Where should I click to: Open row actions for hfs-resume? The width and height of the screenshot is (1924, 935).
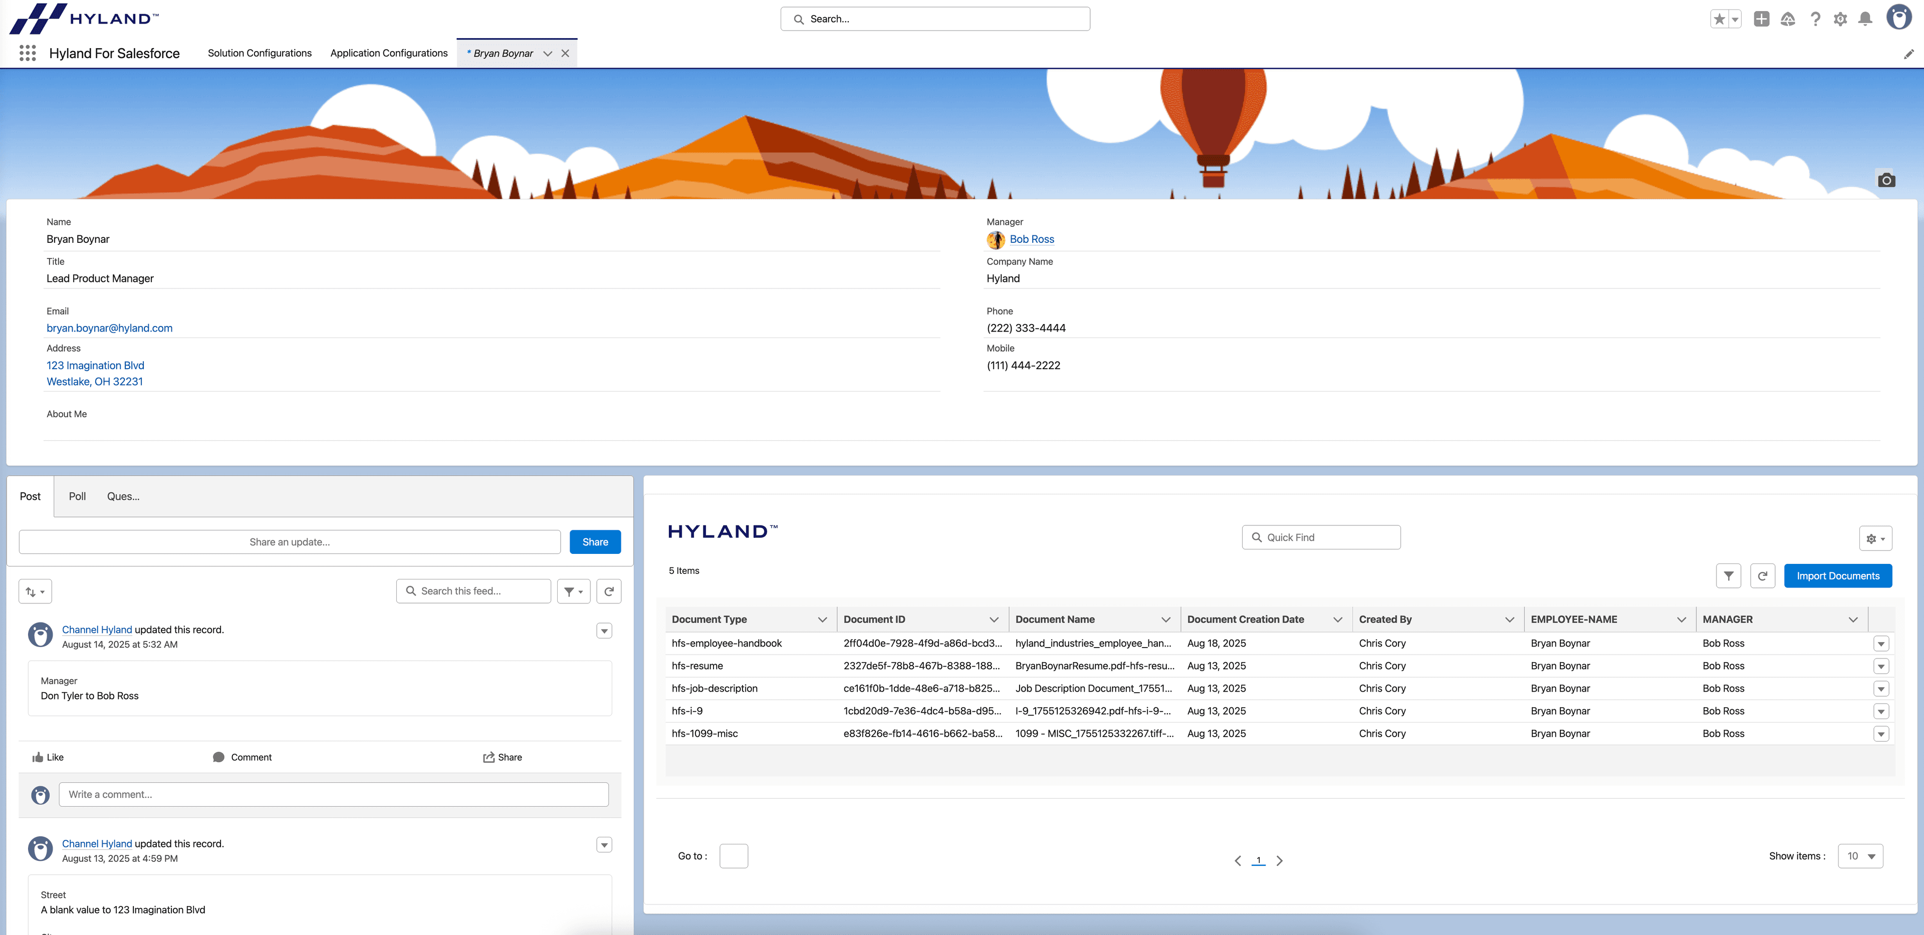tap(1881, 666)
